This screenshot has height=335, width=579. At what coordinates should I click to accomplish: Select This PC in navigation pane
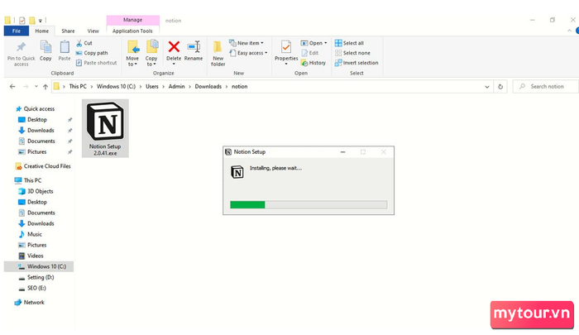click(x=32, y=180)
